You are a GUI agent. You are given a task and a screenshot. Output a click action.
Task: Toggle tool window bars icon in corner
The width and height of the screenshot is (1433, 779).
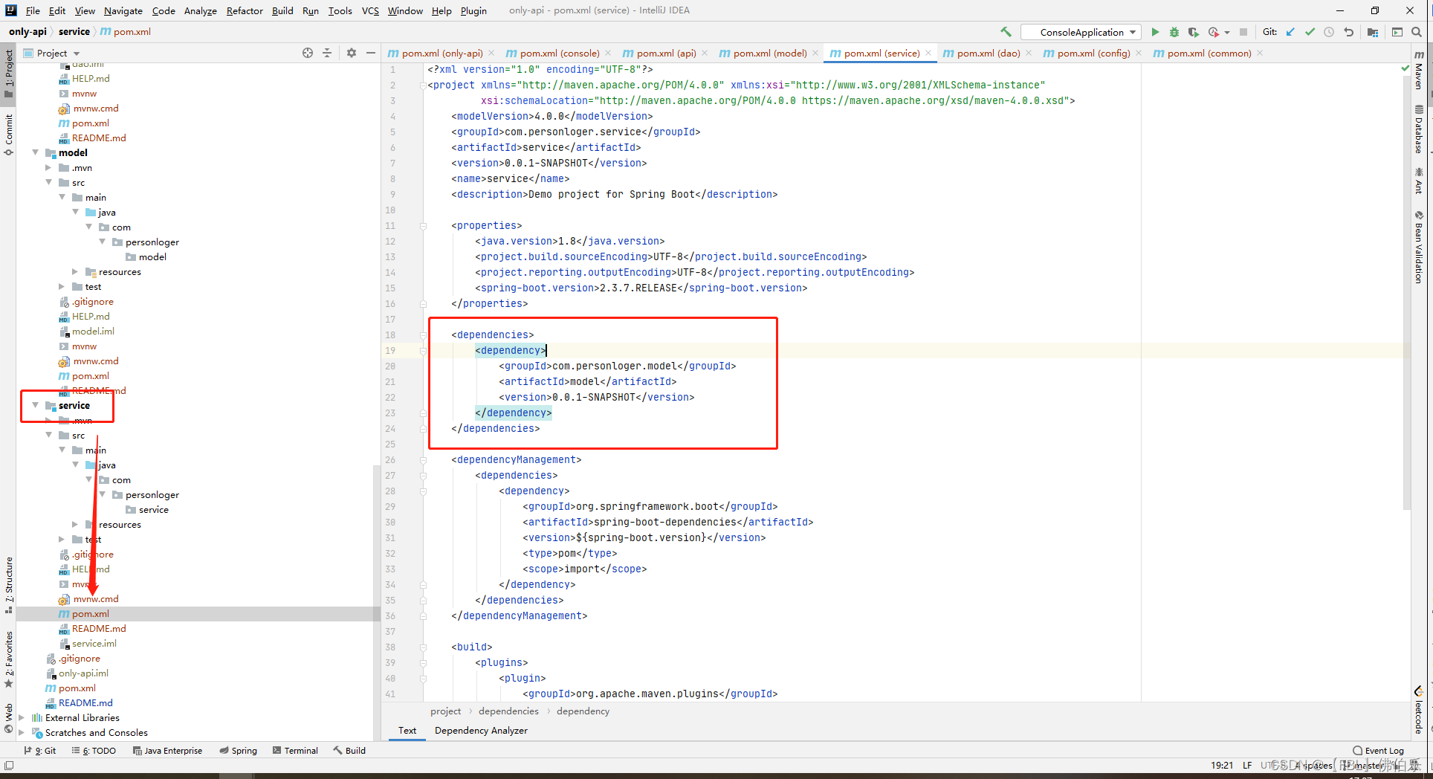tap(8, 765)
